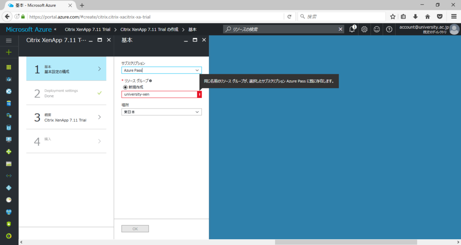Open browser bookmarks list icon
This screenshot has height=245, width=461.
click(403, 17)
